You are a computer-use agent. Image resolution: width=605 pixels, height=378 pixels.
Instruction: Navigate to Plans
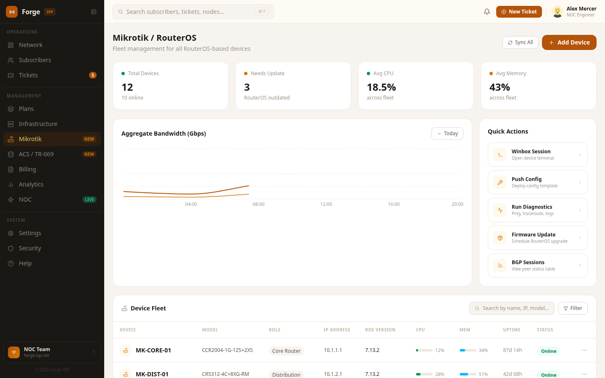coord(52,109)
